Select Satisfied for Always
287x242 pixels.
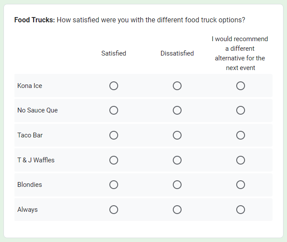(x=114, y=210)
